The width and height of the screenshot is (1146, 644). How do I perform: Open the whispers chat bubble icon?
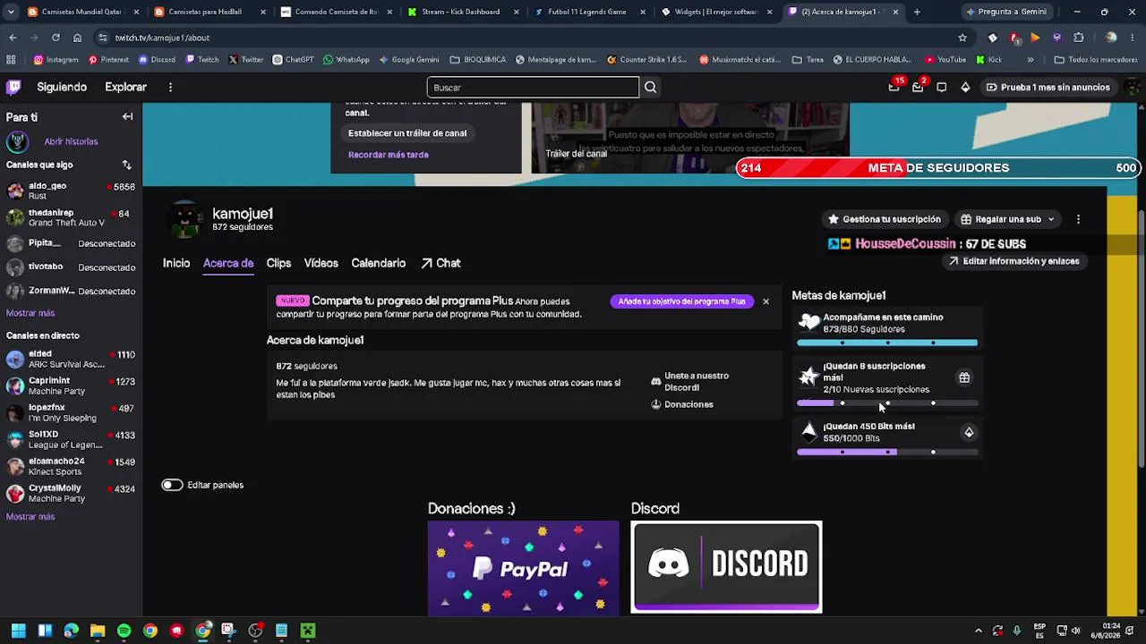point(941,87)
